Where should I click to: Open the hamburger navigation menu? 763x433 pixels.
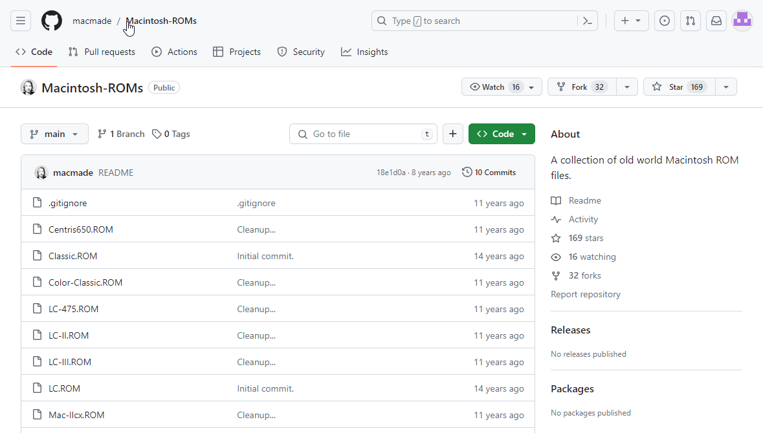(21, 21)
